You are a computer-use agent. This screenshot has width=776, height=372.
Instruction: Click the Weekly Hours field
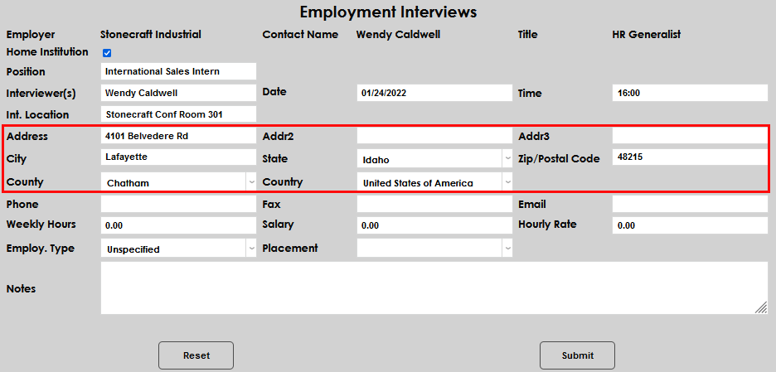tap(178, 225)
